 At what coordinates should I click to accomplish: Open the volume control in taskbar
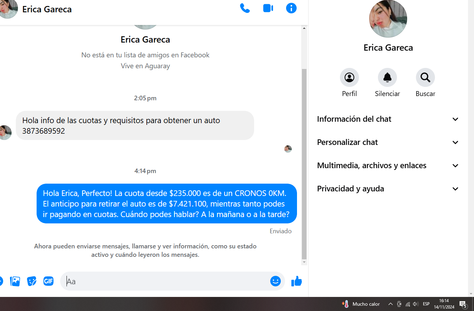pos(416,304)
